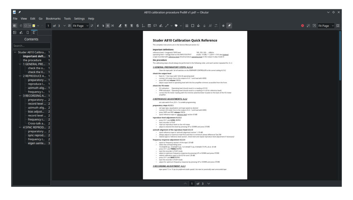Rotate the page right

point(103,26)
